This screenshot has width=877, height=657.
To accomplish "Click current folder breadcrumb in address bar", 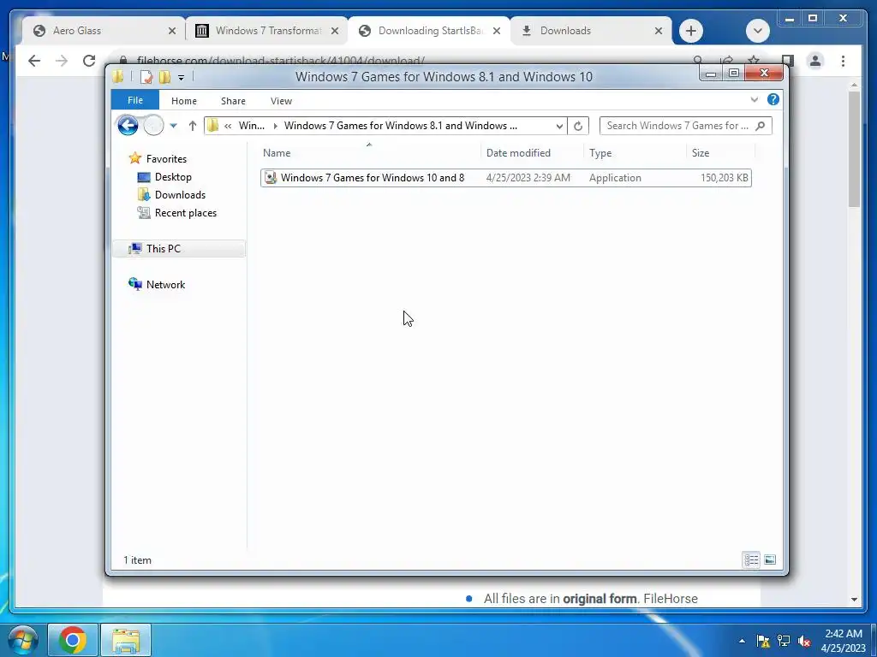I will (401, 126).
